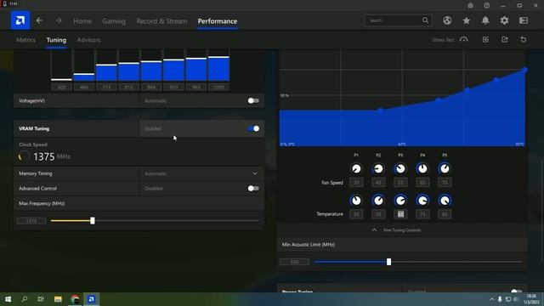Switch to the Advisors sub-tab
Screen dimensions: 544x306
[x=88, y=40]
